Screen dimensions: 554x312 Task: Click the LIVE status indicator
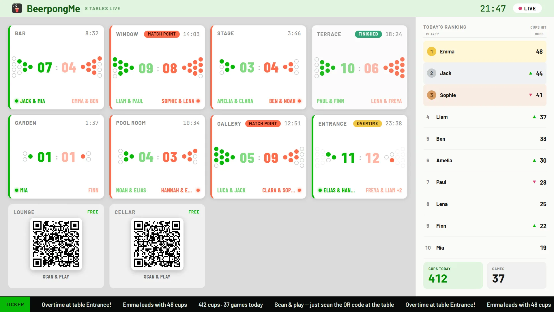click(527, 8)
